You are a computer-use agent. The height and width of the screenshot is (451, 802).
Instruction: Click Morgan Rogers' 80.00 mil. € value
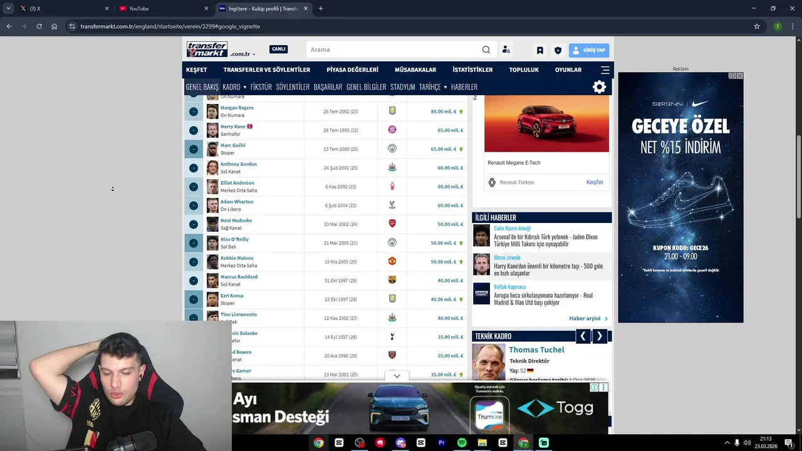click(x=443, y=111)
